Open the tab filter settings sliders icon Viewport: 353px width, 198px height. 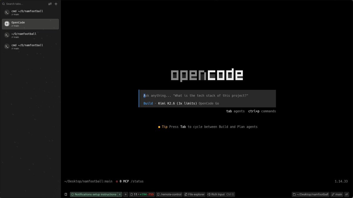coord(50,4)
